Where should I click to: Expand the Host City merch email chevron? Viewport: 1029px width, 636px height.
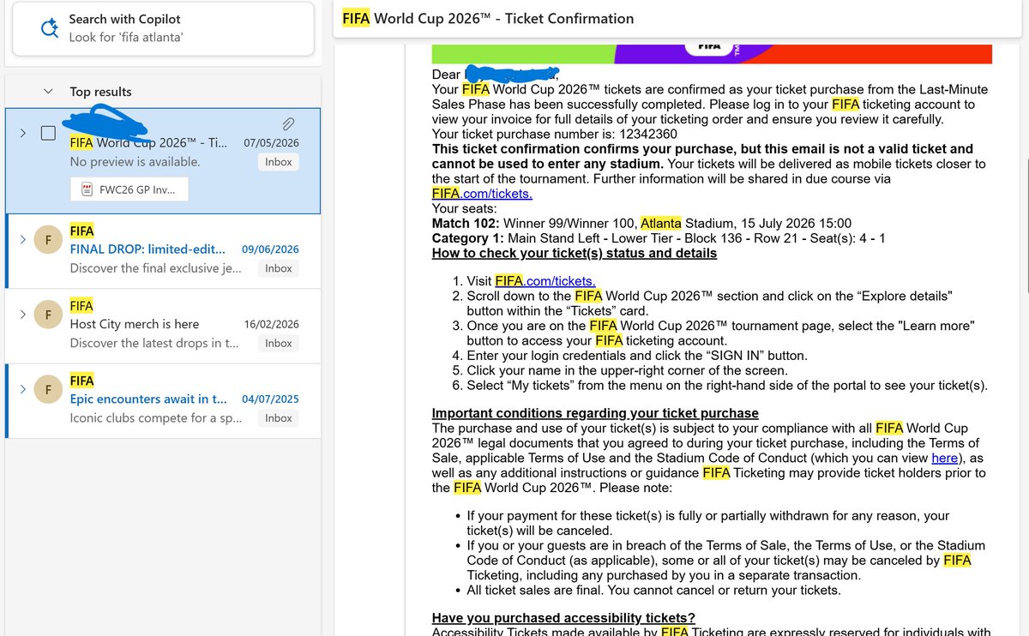tap(22, 315)
